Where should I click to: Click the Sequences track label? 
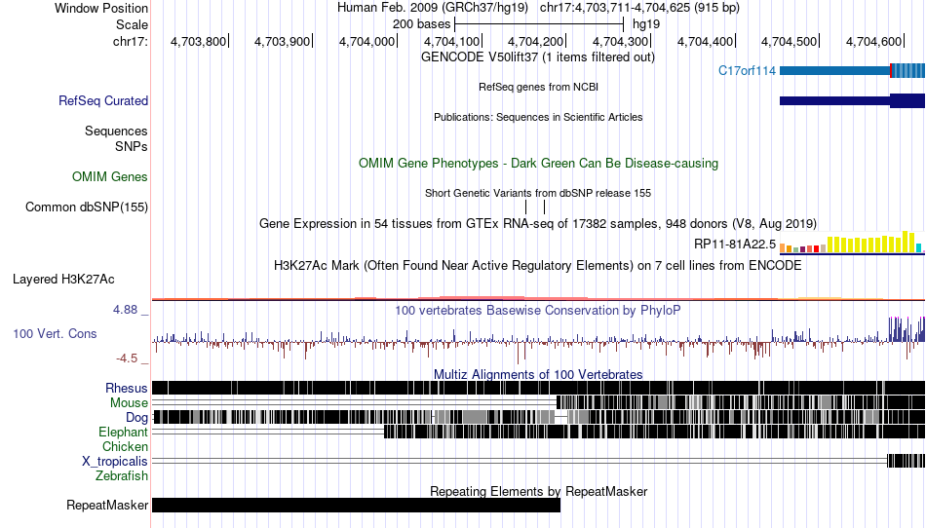[x=116, y=131]
